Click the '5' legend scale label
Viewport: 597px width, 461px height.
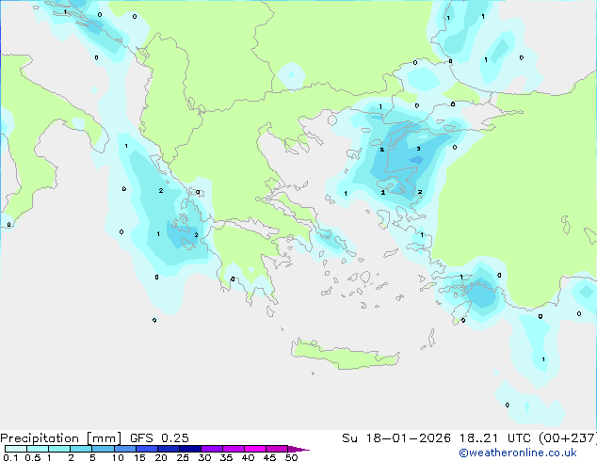pyautogui.click(x=92, y=457)
